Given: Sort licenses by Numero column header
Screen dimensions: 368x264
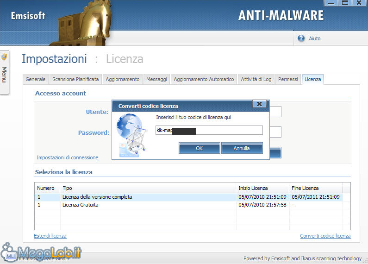Looking at the screenshot, I should (x=47, y=188).
